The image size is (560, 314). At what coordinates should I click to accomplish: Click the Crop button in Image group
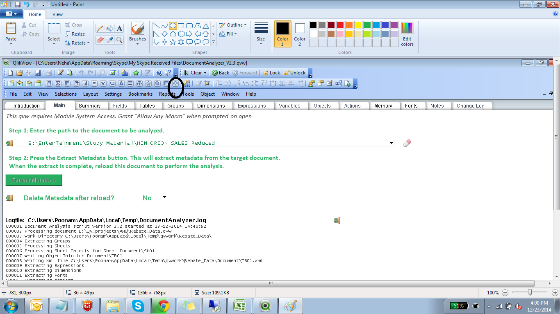tap(73, 25)
